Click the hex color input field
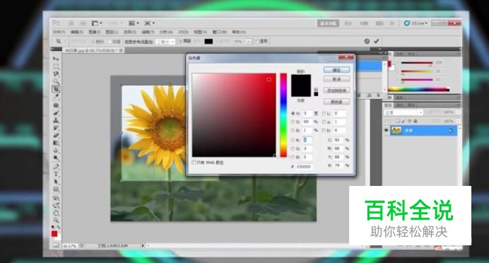Screen dimensions: 489x263 pyautogui.click(x=304, y=167)
